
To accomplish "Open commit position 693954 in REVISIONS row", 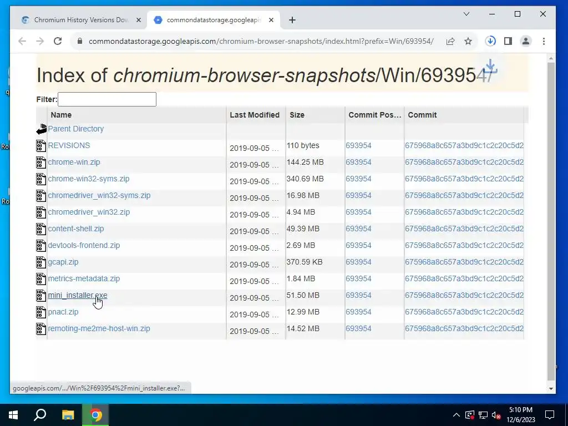I will coord(358,146).
